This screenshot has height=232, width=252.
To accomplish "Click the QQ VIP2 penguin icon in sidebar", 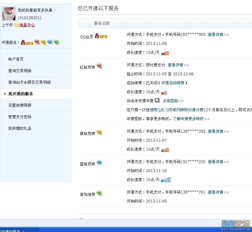I will 27,42.
